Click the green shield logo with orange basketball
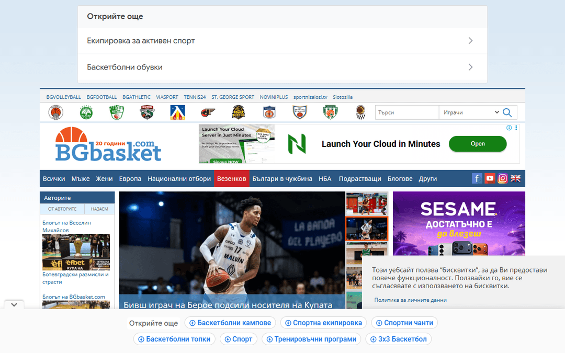Screen dimensions: 565x353 click(x=330, y=112)
